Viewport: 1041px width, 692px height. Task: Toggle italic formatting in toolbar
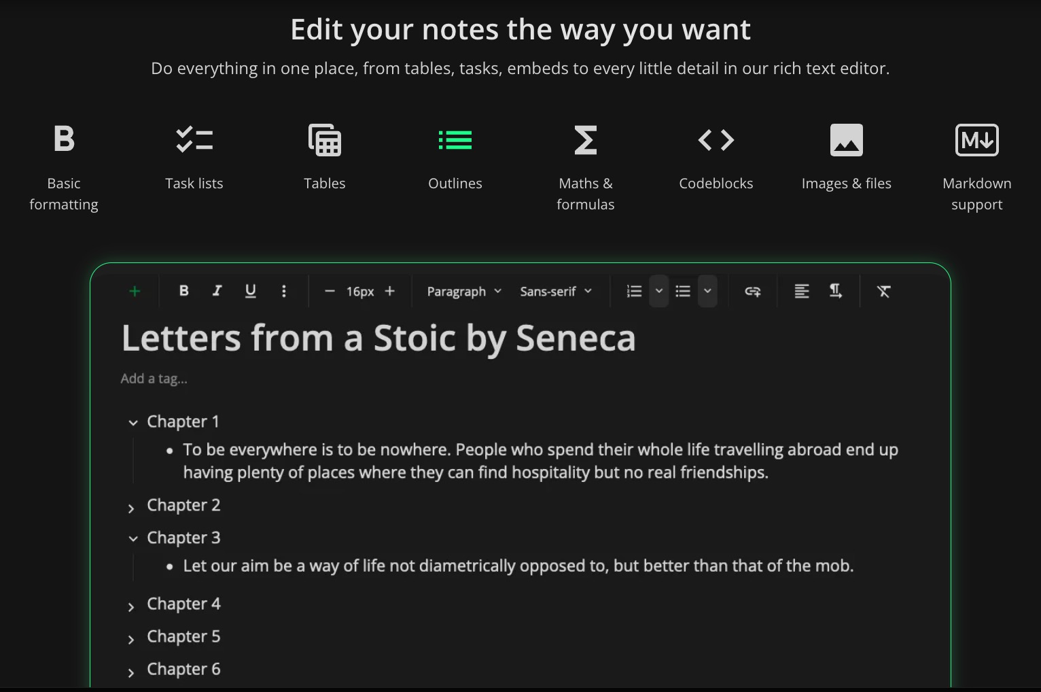coord(217,291)
